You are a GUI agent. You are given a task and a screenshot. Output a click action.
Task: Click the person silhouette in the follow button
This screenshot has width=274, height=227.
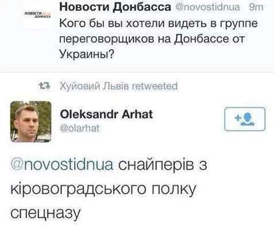coord(248,119)
